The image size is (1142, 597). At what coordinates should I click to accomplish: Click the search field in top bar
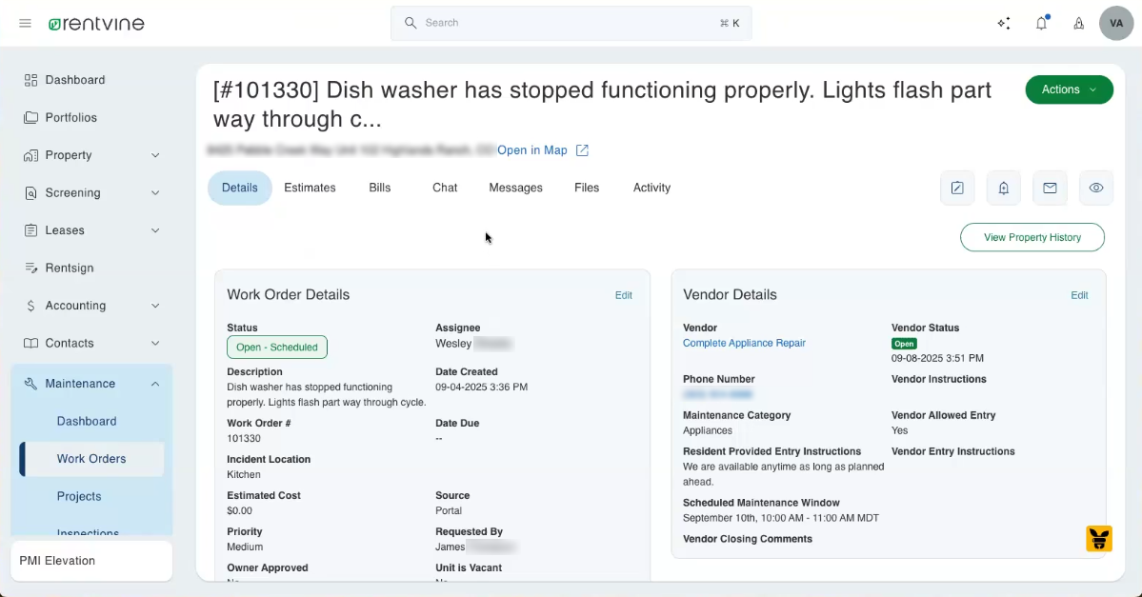point(571,22)
